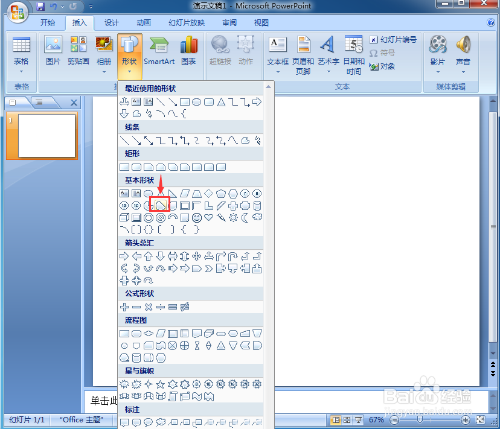Screen dimensions: 500x429
Task: Choose the lightning bolt shape
Action: click(x=220, y=217)
